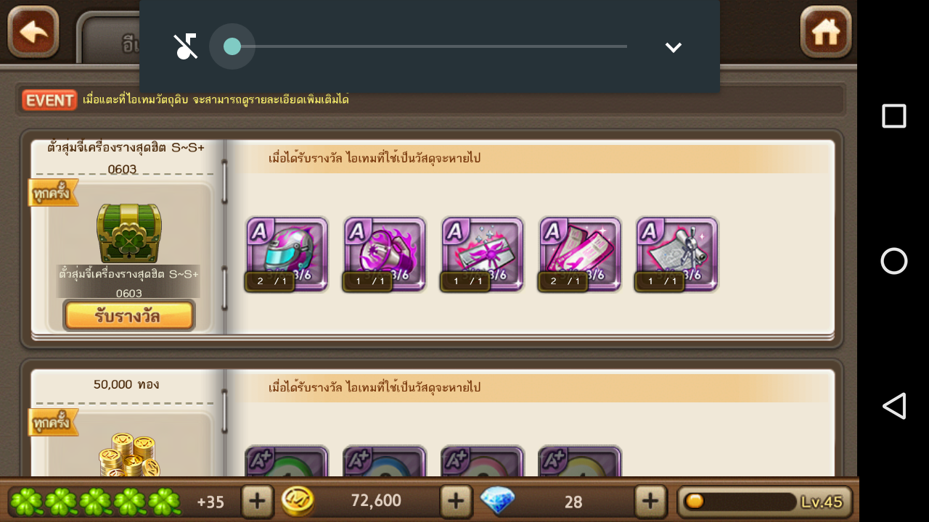Select the pink megaphone material item
This screenshot has height=522, width=929.
[385, 254]
